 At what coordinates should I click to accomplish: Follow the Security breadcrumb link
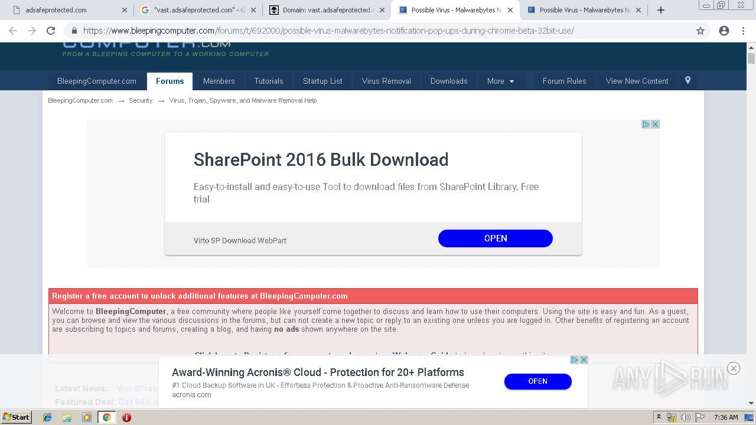141,100
